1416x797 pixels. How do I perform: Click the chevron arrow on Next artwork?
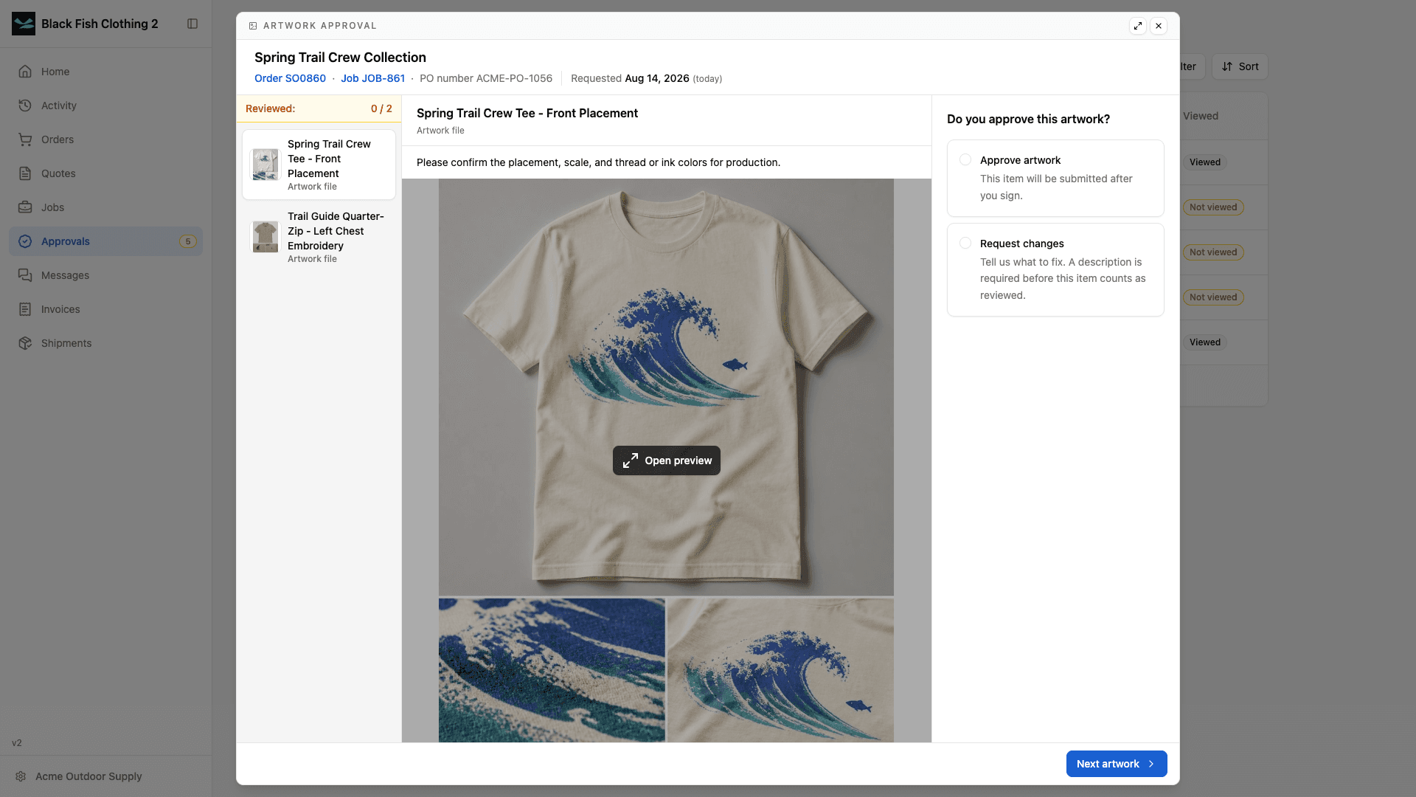[x=1151, y=764]
